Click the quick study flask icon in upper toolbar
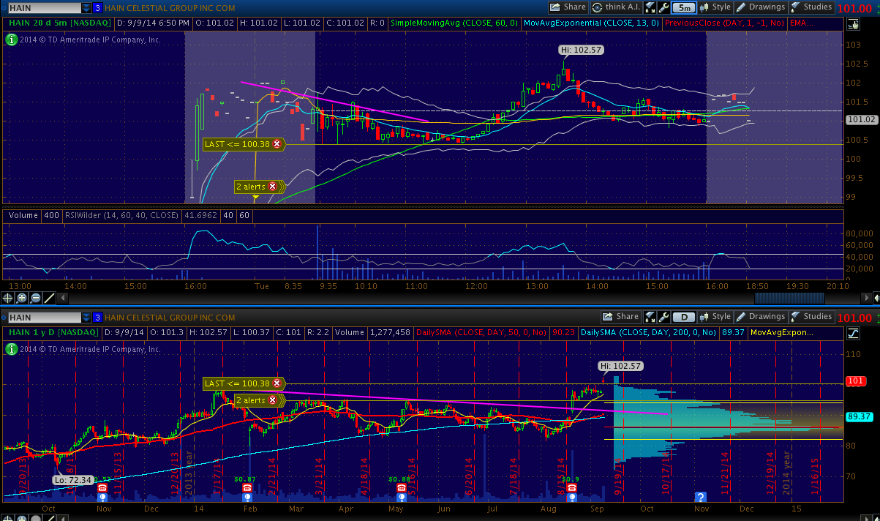 [650, 7]
